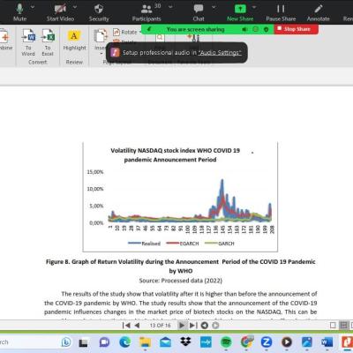Click the previous view round arrow
The image size is (353, 353).
205,326
